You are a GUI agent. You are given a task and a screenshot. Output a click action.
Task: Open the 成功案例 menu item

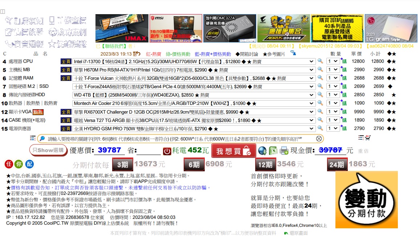[68, 32]
